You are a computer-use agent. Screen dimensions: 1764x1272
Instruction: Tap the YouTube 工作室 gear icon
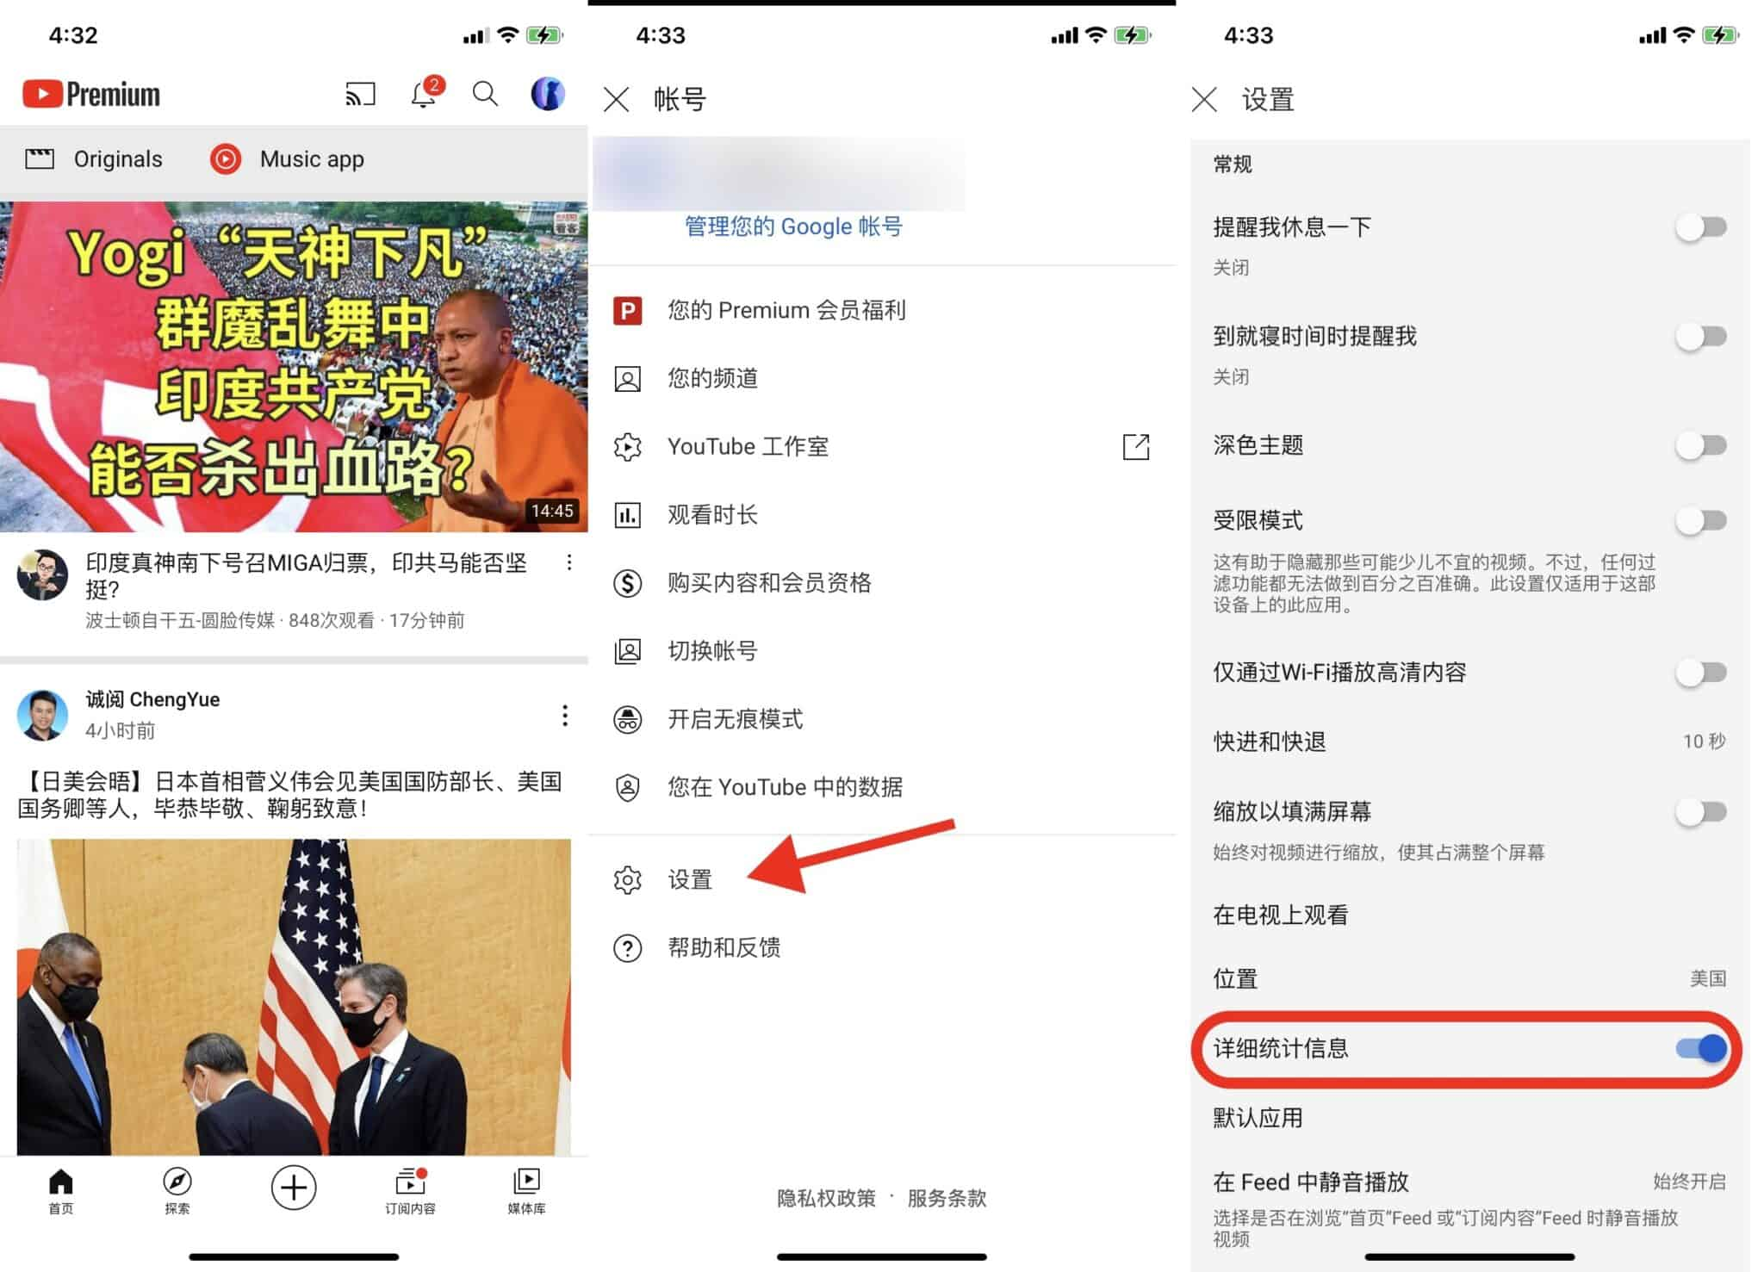click(628, 447)
